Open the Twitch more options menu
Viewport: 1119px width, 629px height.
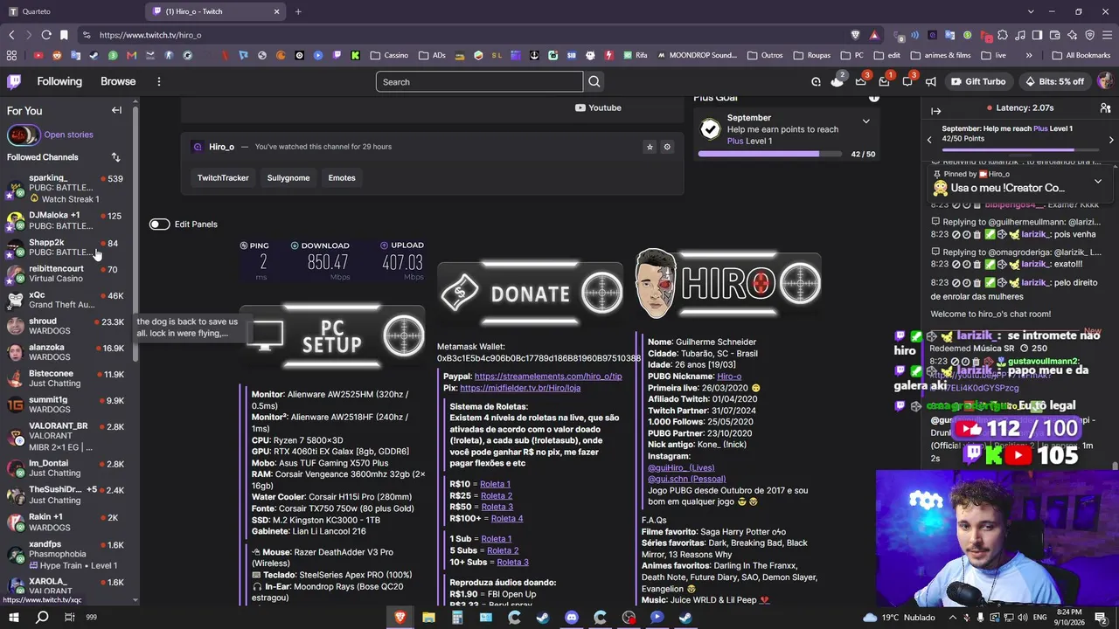pyautogui.click(x=158, y=81)
